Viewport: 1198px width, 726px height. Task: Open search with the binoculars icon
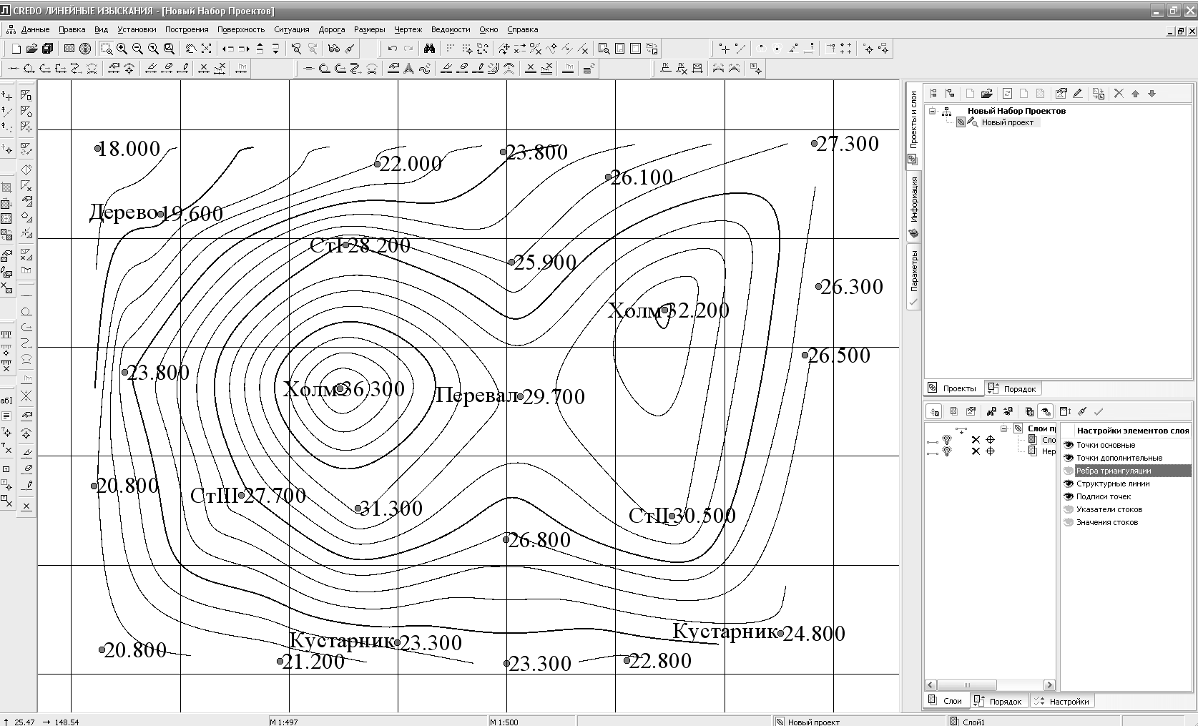[429, 49]
